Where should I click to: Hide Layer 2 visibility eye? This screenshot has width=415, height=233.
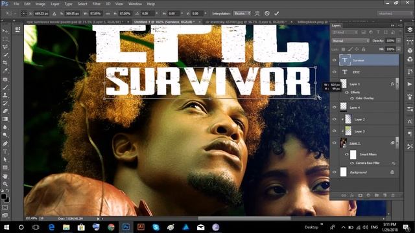(335, 119)
